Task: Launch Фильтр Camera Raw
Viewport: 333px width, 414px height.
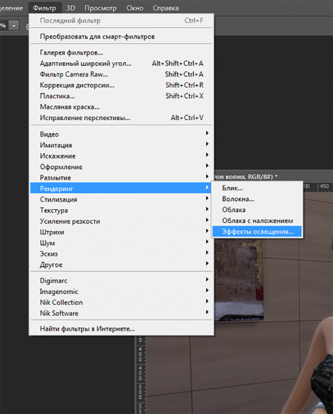Action: tap(122, 74)
